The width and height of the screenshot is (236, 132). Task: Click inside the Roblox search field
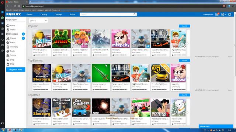[107, 14]
